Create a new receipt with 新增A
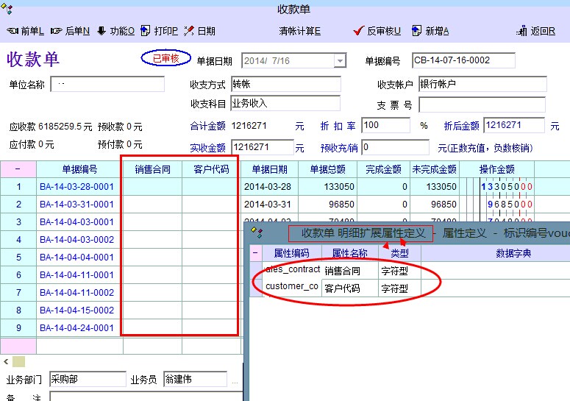This screenshot has width=570, height=401. tap(430, 31)
